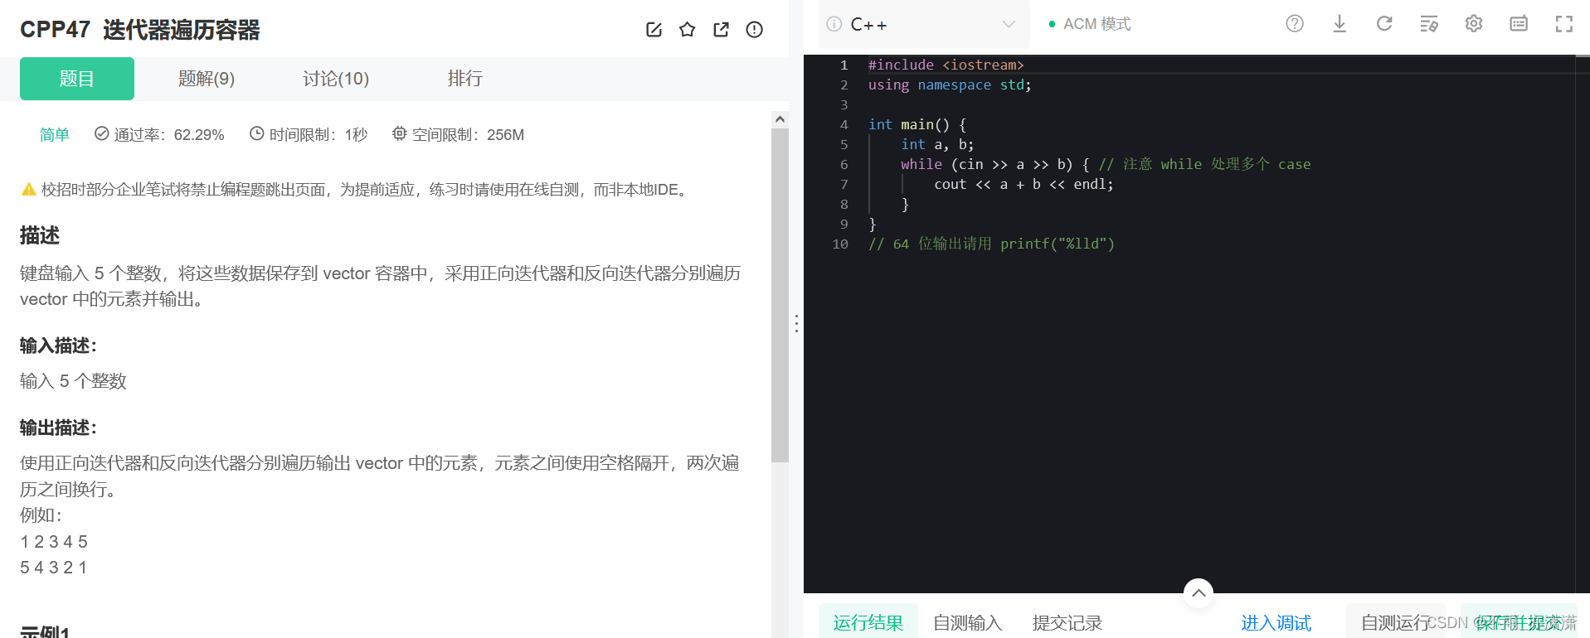Click ACM 模式 label
Viewport: 1590px width, 638px height.
pos(1097,24)
